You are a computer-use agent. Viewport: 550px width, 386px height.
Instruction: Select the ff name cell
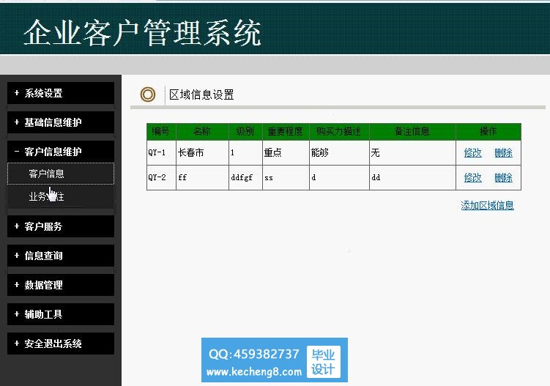tap(202, 177)
